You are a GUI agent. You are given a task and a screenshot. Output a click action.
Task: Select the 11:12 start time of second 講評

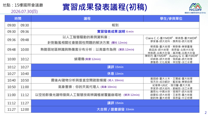(x=11, y=103)
